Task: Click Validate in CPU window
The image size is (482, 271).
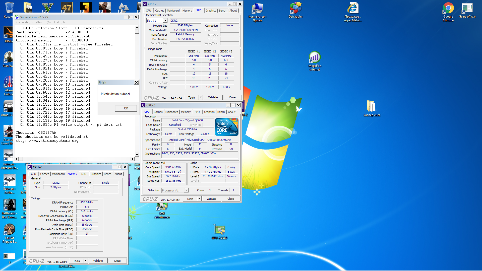Action: [211, 199]
